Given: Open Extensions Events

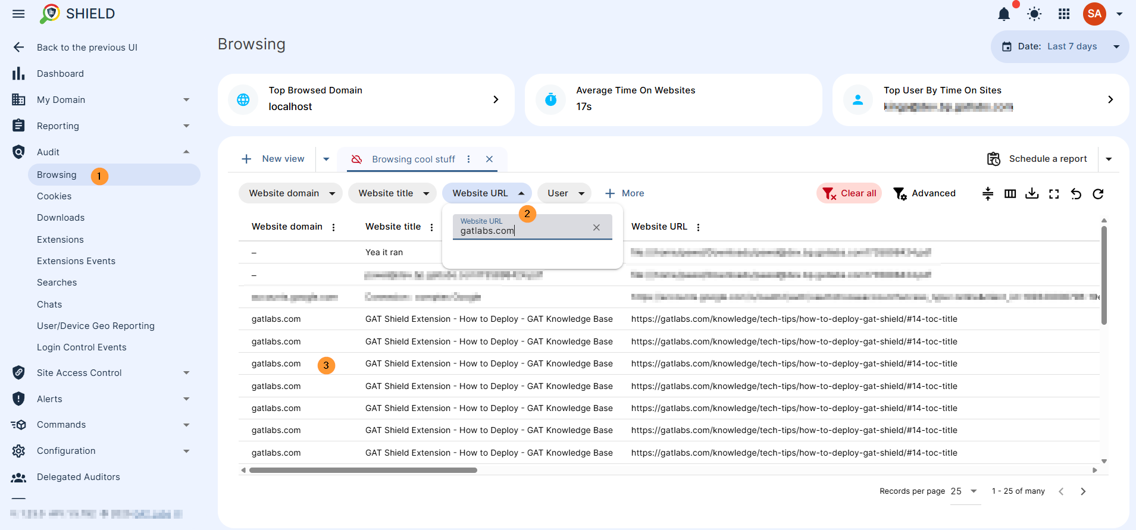Looking at the screenshot, I should pos(76,261).
